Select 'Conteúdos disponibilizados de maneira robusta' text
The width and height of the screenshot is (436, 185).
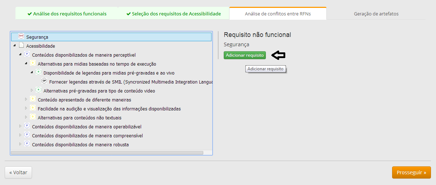click(80, 145)
